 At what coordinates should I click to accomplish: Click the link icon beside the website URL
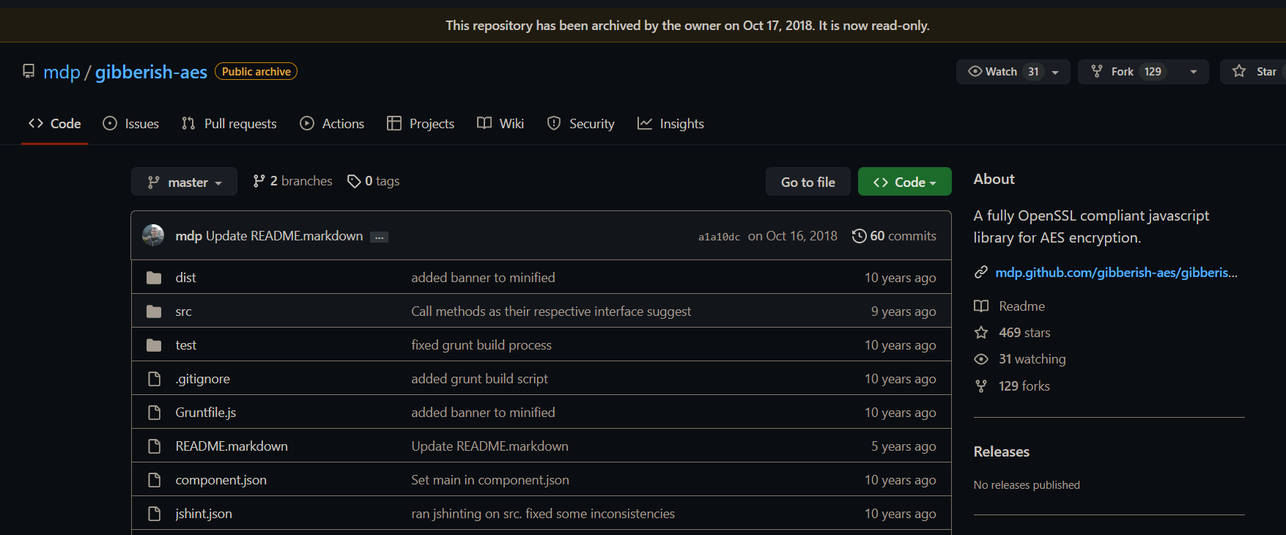981,273
